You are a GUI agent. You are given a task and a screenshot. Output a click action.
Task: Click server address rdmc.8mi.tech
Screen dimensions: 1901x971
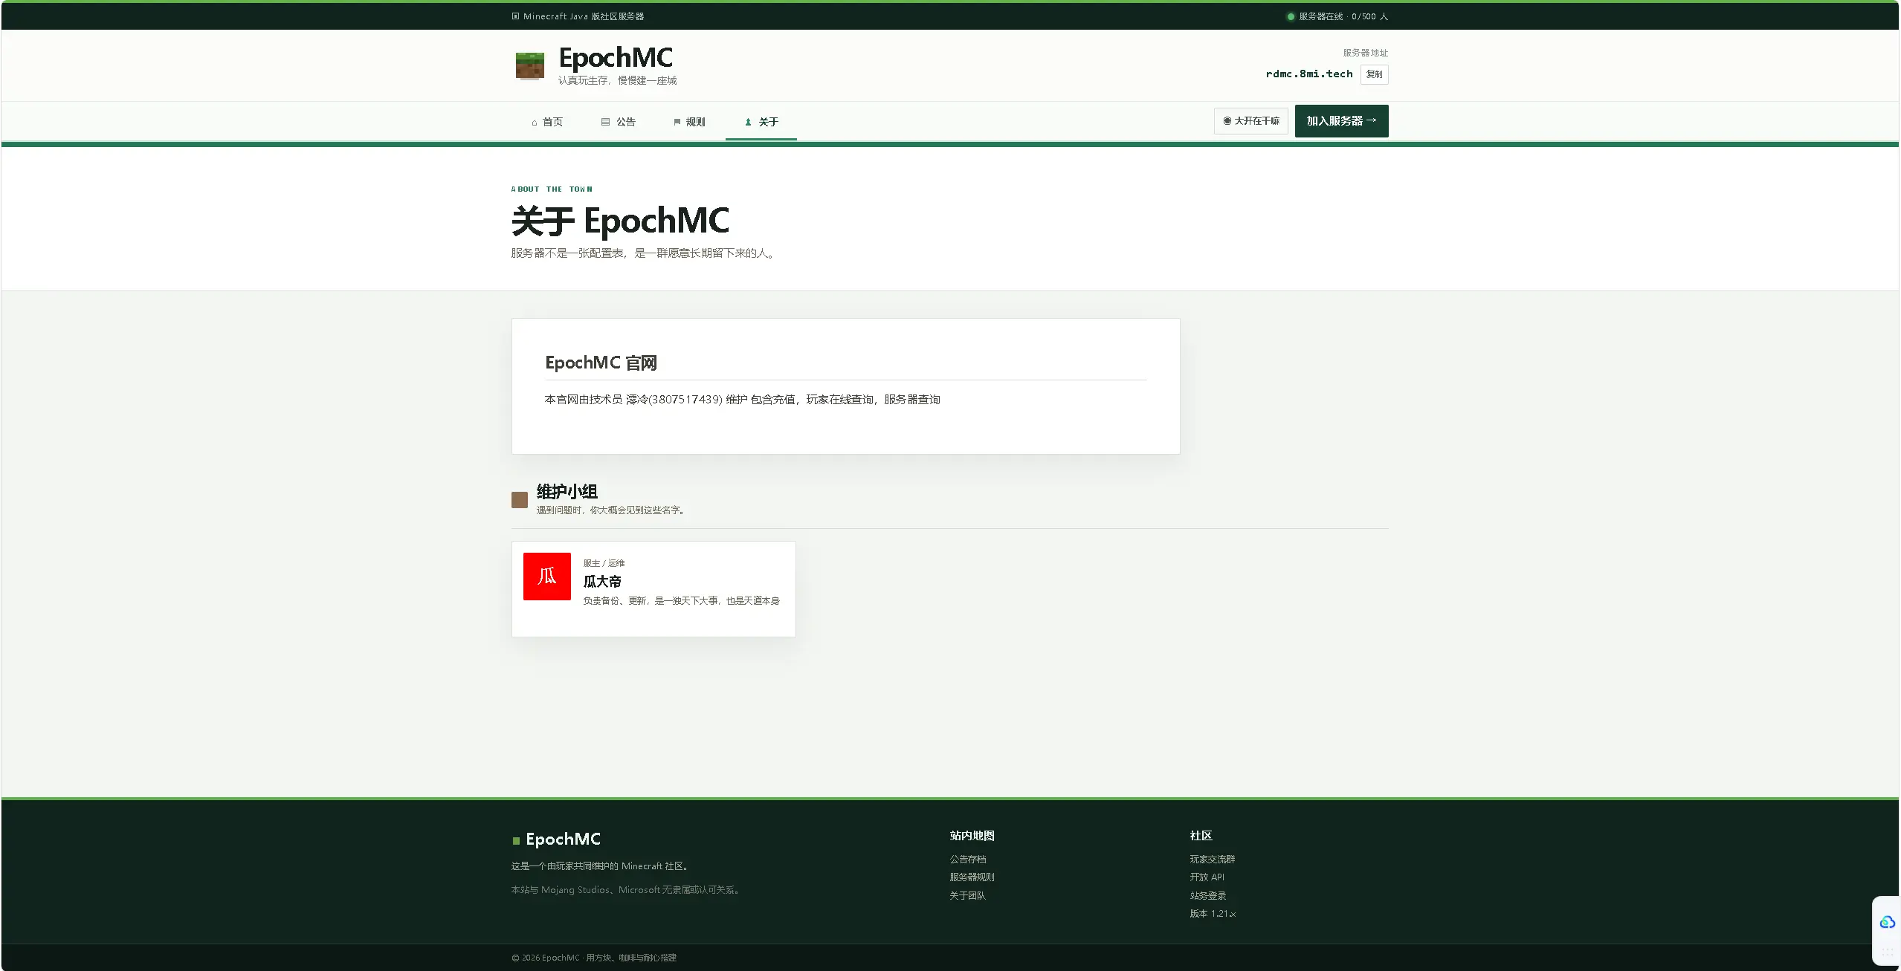tap(1309, 74)
